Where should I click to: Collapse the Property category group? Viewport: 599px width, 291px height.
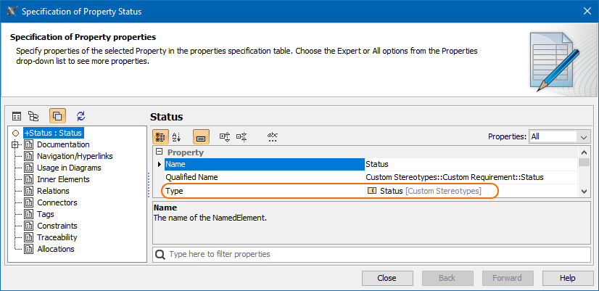[159, 152]
